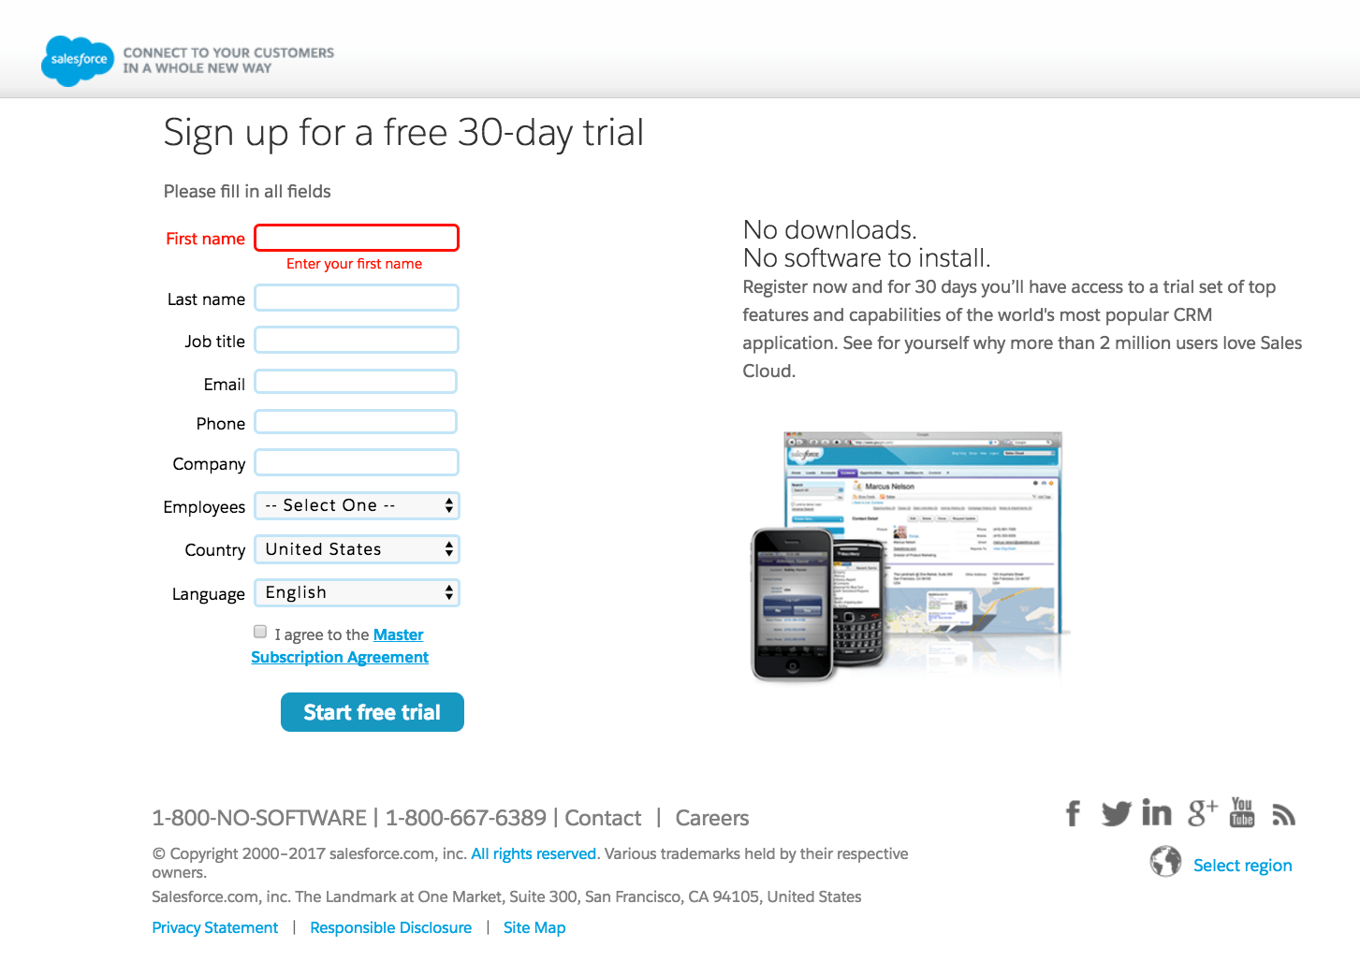This screenshot has height=976, width=1360.
Task: Click the 'Enter your first name' error message
Action: pyautogui.click(x=354, y=264)
